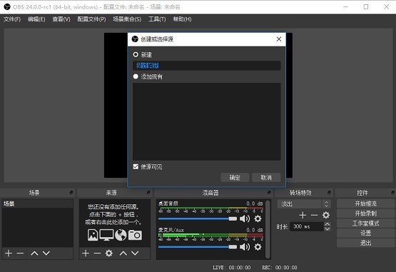Open the 编辑(E) menu
Screen dimensions: 396x272
[36, 19]
